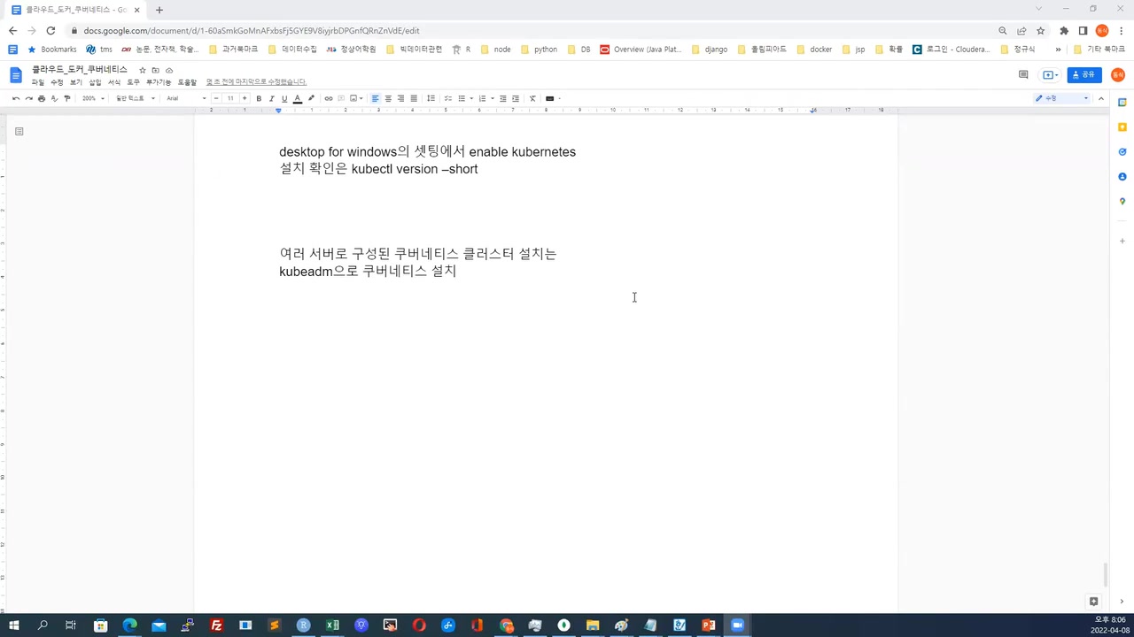Select the Paint format tool
The height and width of the screenshot is (637, 1134).
66,98
